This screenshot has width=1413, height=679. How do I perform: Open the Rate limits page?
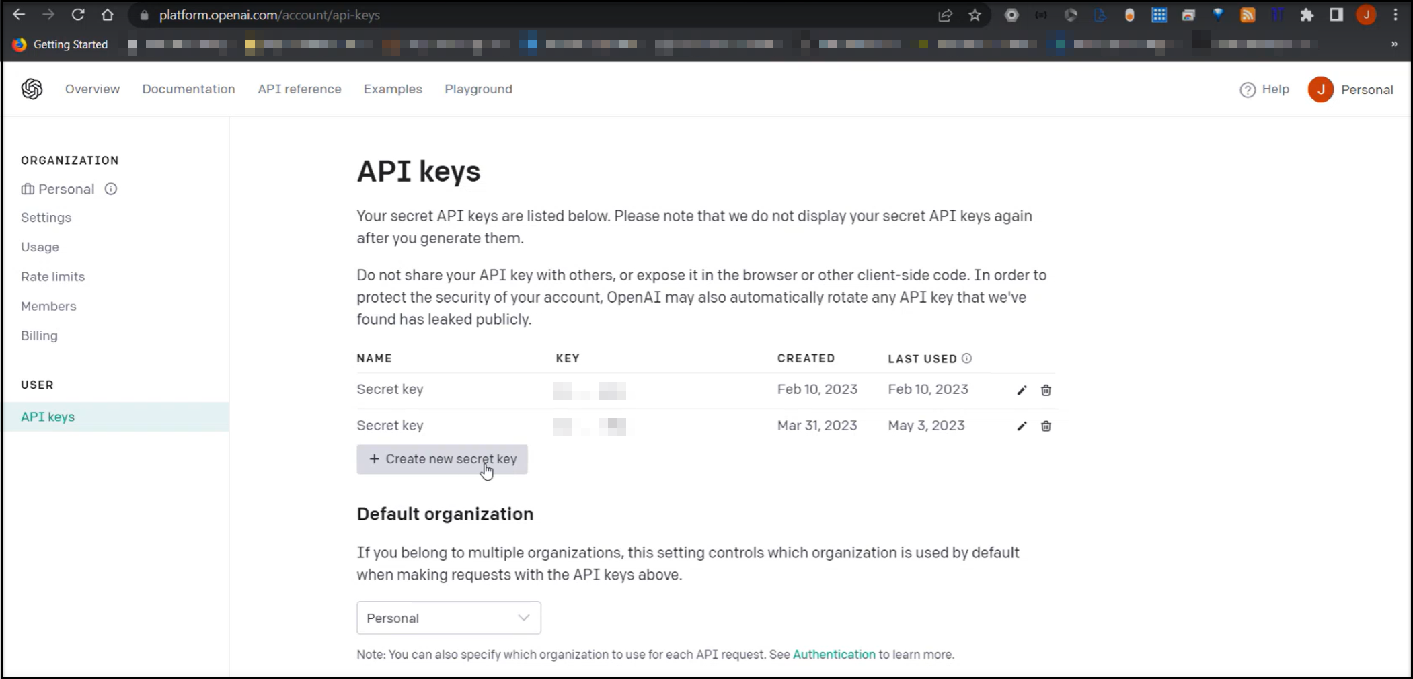tap(52, 276)
